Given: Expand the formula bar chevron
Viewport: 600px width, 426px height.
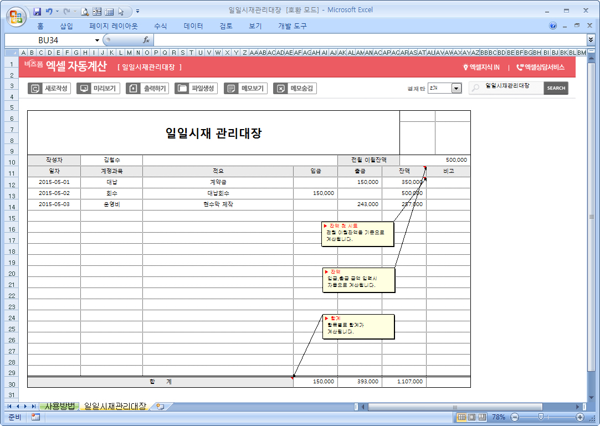Looking at the screenshot, I should (x=591, y=40).
